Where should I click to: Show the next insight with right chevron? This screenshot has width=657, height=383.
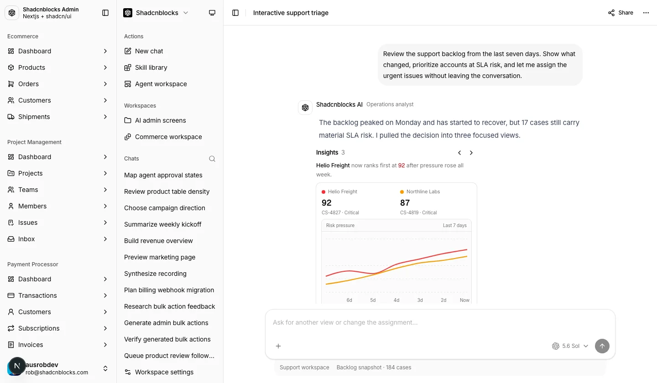coord(471,153)
